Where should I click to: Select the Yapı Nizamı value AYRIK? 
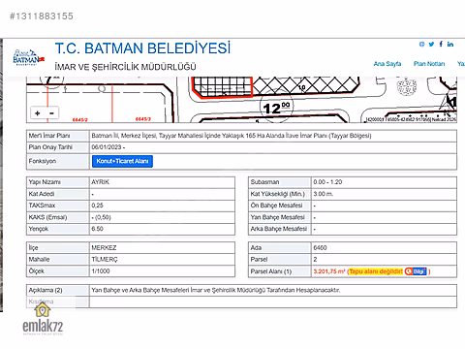(101, 182)
